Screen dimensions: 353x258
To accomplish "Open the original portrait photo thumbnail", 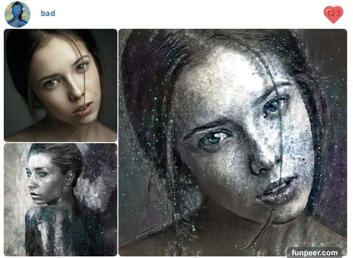I will tap(61, 85).
